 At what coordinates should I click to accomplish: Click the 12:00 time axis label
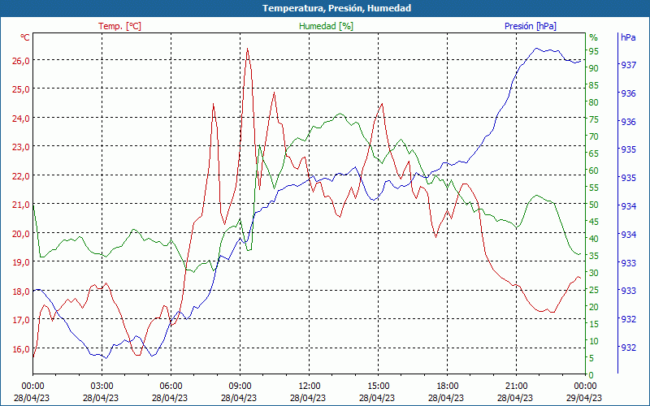pos(310,387)
